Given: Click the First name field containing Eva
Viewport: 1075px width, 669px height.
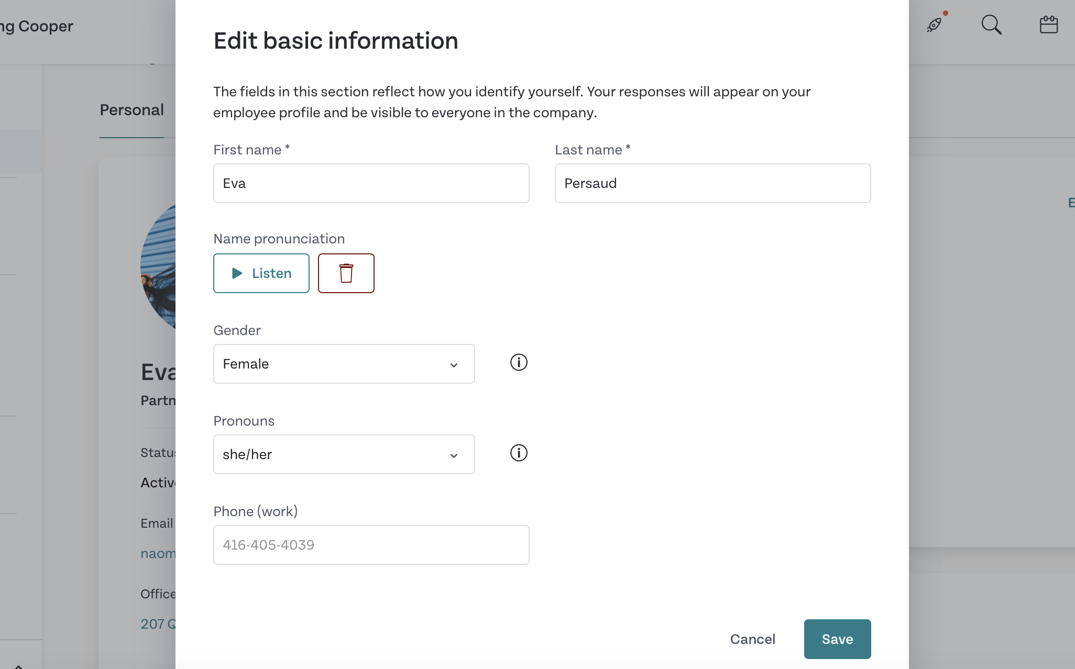Looking at the screenshot, I should click(x=370, y=183).
